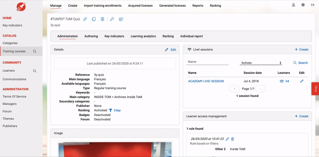The height and width of the screenshot is (157, 319).
Task: Search training courses via magnifier icon
Action: point(35,51)
